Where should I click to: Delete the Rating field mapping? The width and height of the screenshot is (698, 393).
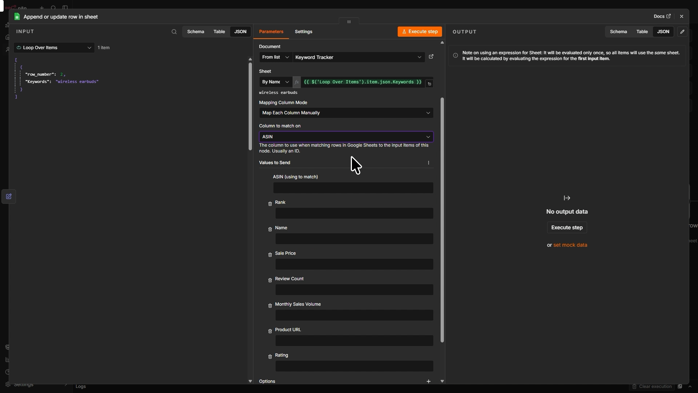tap(270, 357)
